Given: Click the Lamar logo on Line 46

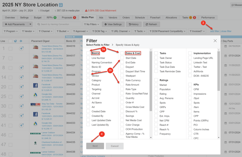Looking at the screenshot, I should tap(35, 133).
